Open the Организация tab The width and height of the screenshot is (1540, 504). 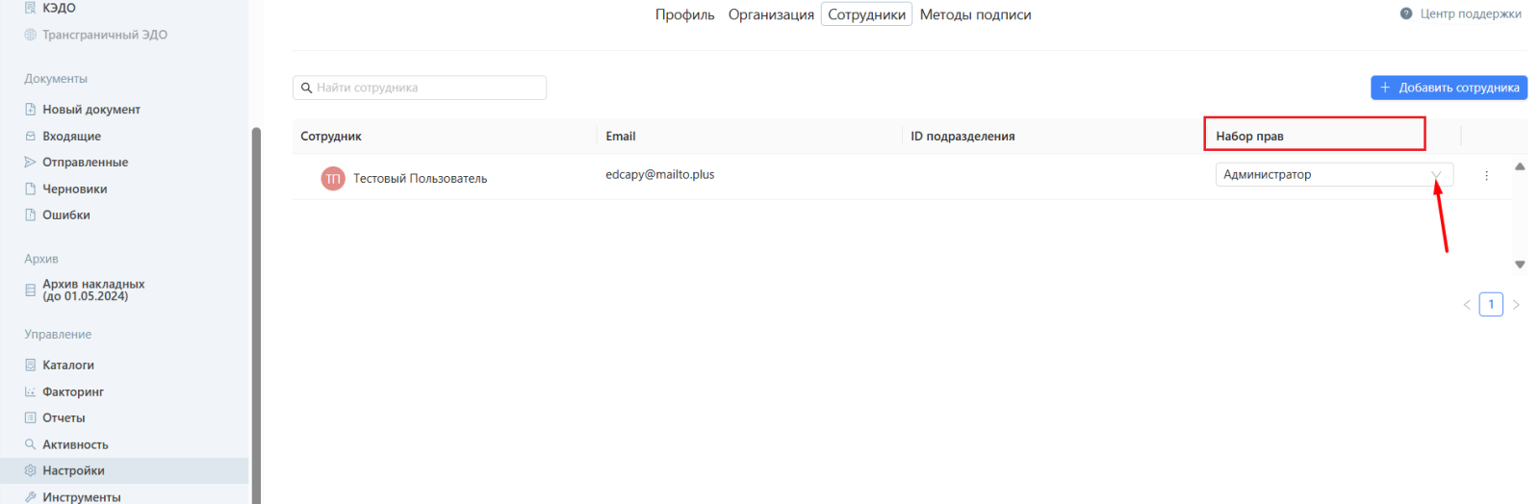[x=771, y=14]
